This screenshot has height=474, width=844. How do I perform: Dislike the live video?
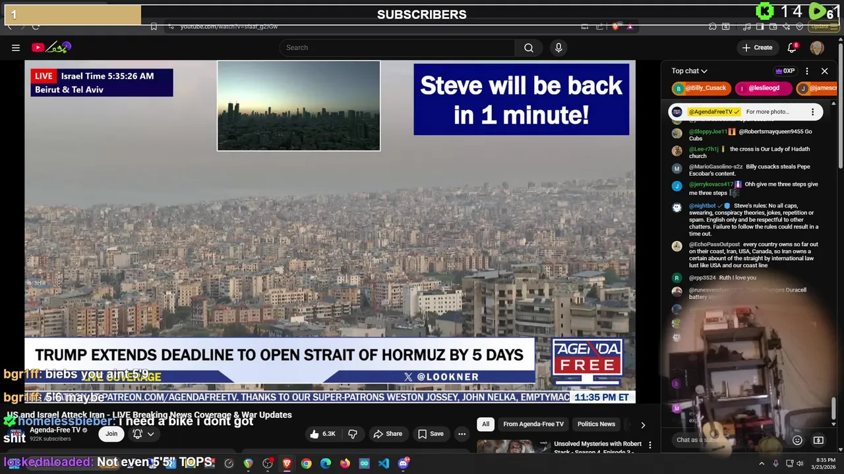(353, 434)
